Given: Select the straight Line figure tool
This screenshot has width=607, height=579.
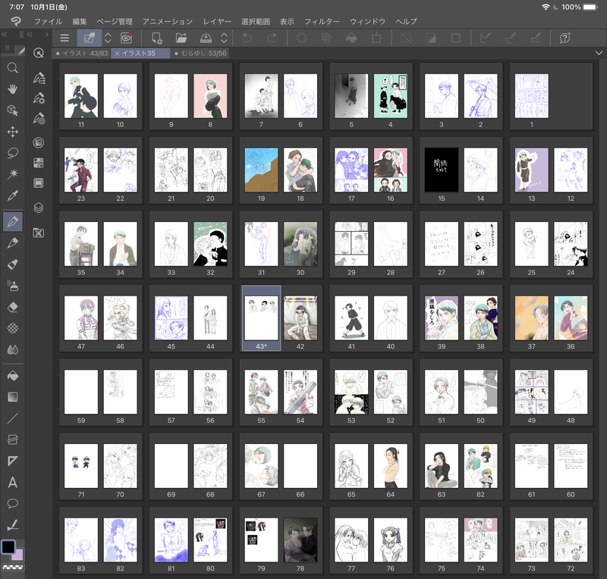Looking at the screenshot, I should pos(12,418).
